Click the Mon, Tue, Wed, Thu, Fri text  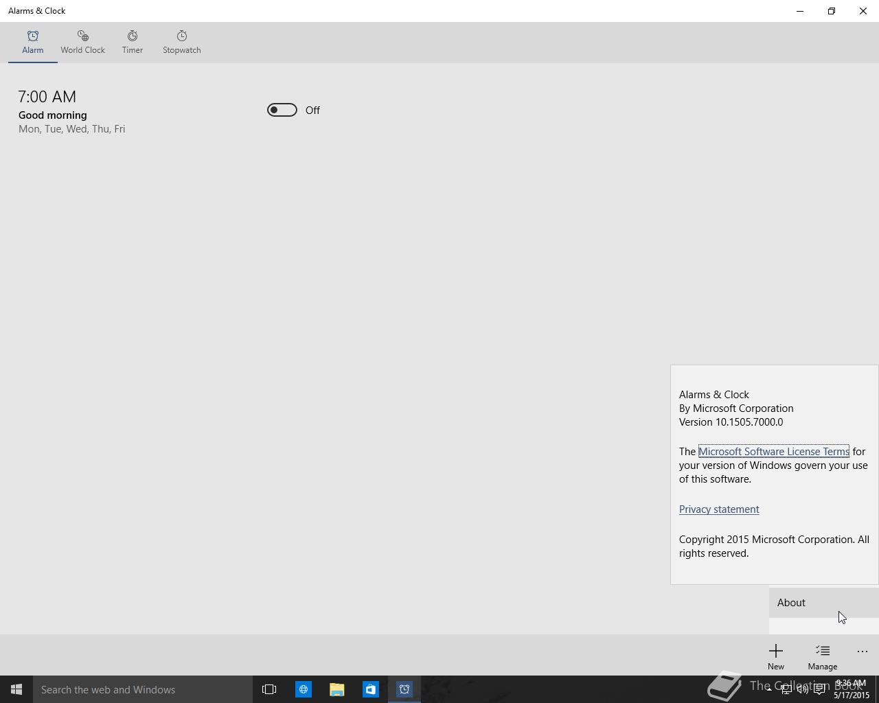pyautogui.click(x=71, y=129)
